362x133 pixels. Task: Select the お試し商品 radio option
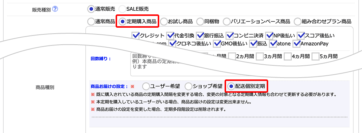164,21
